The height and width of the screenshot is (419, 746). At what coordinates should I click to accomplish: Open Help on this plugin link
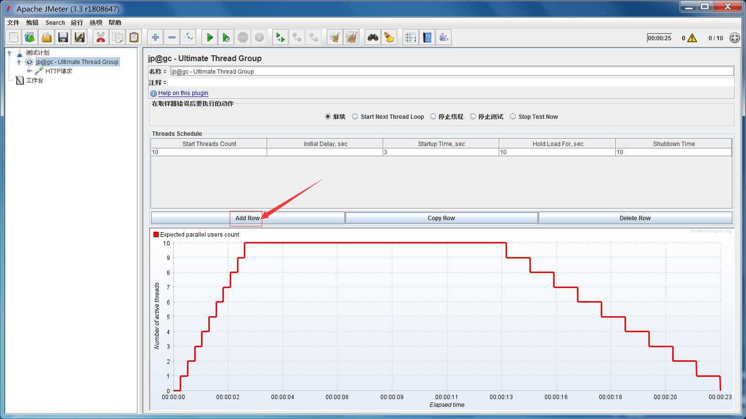click(183, 93)
